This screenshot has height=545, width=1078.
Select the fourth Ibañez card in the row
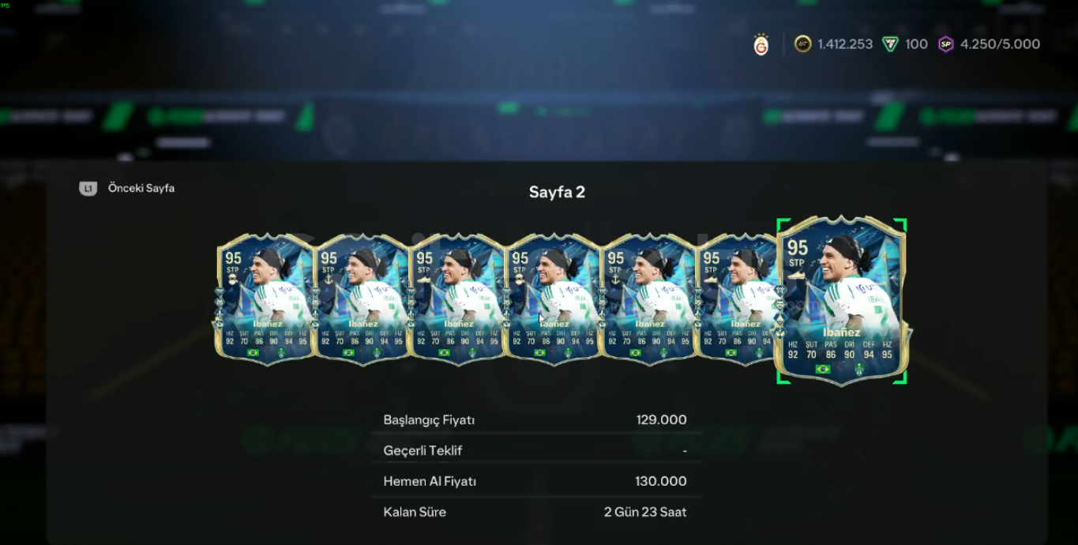(553, 299)
